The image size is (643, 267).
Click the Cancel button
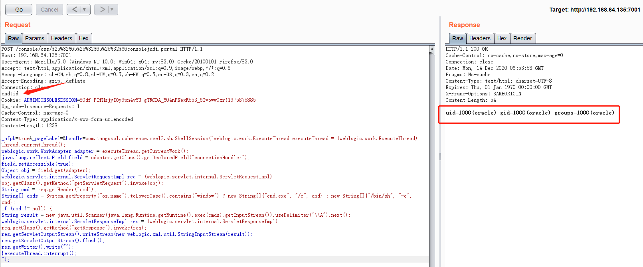point(49,10)
